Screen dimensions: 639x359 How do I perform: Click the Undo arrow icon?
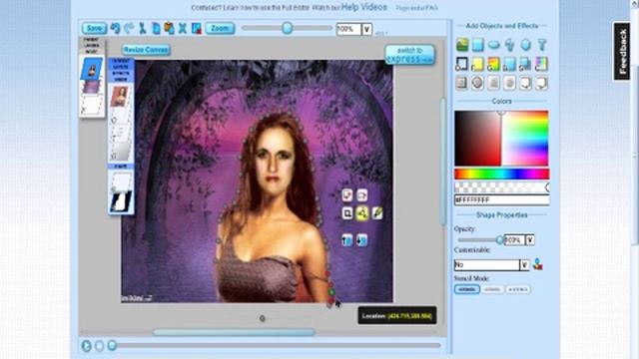click(x=116, y=28)
